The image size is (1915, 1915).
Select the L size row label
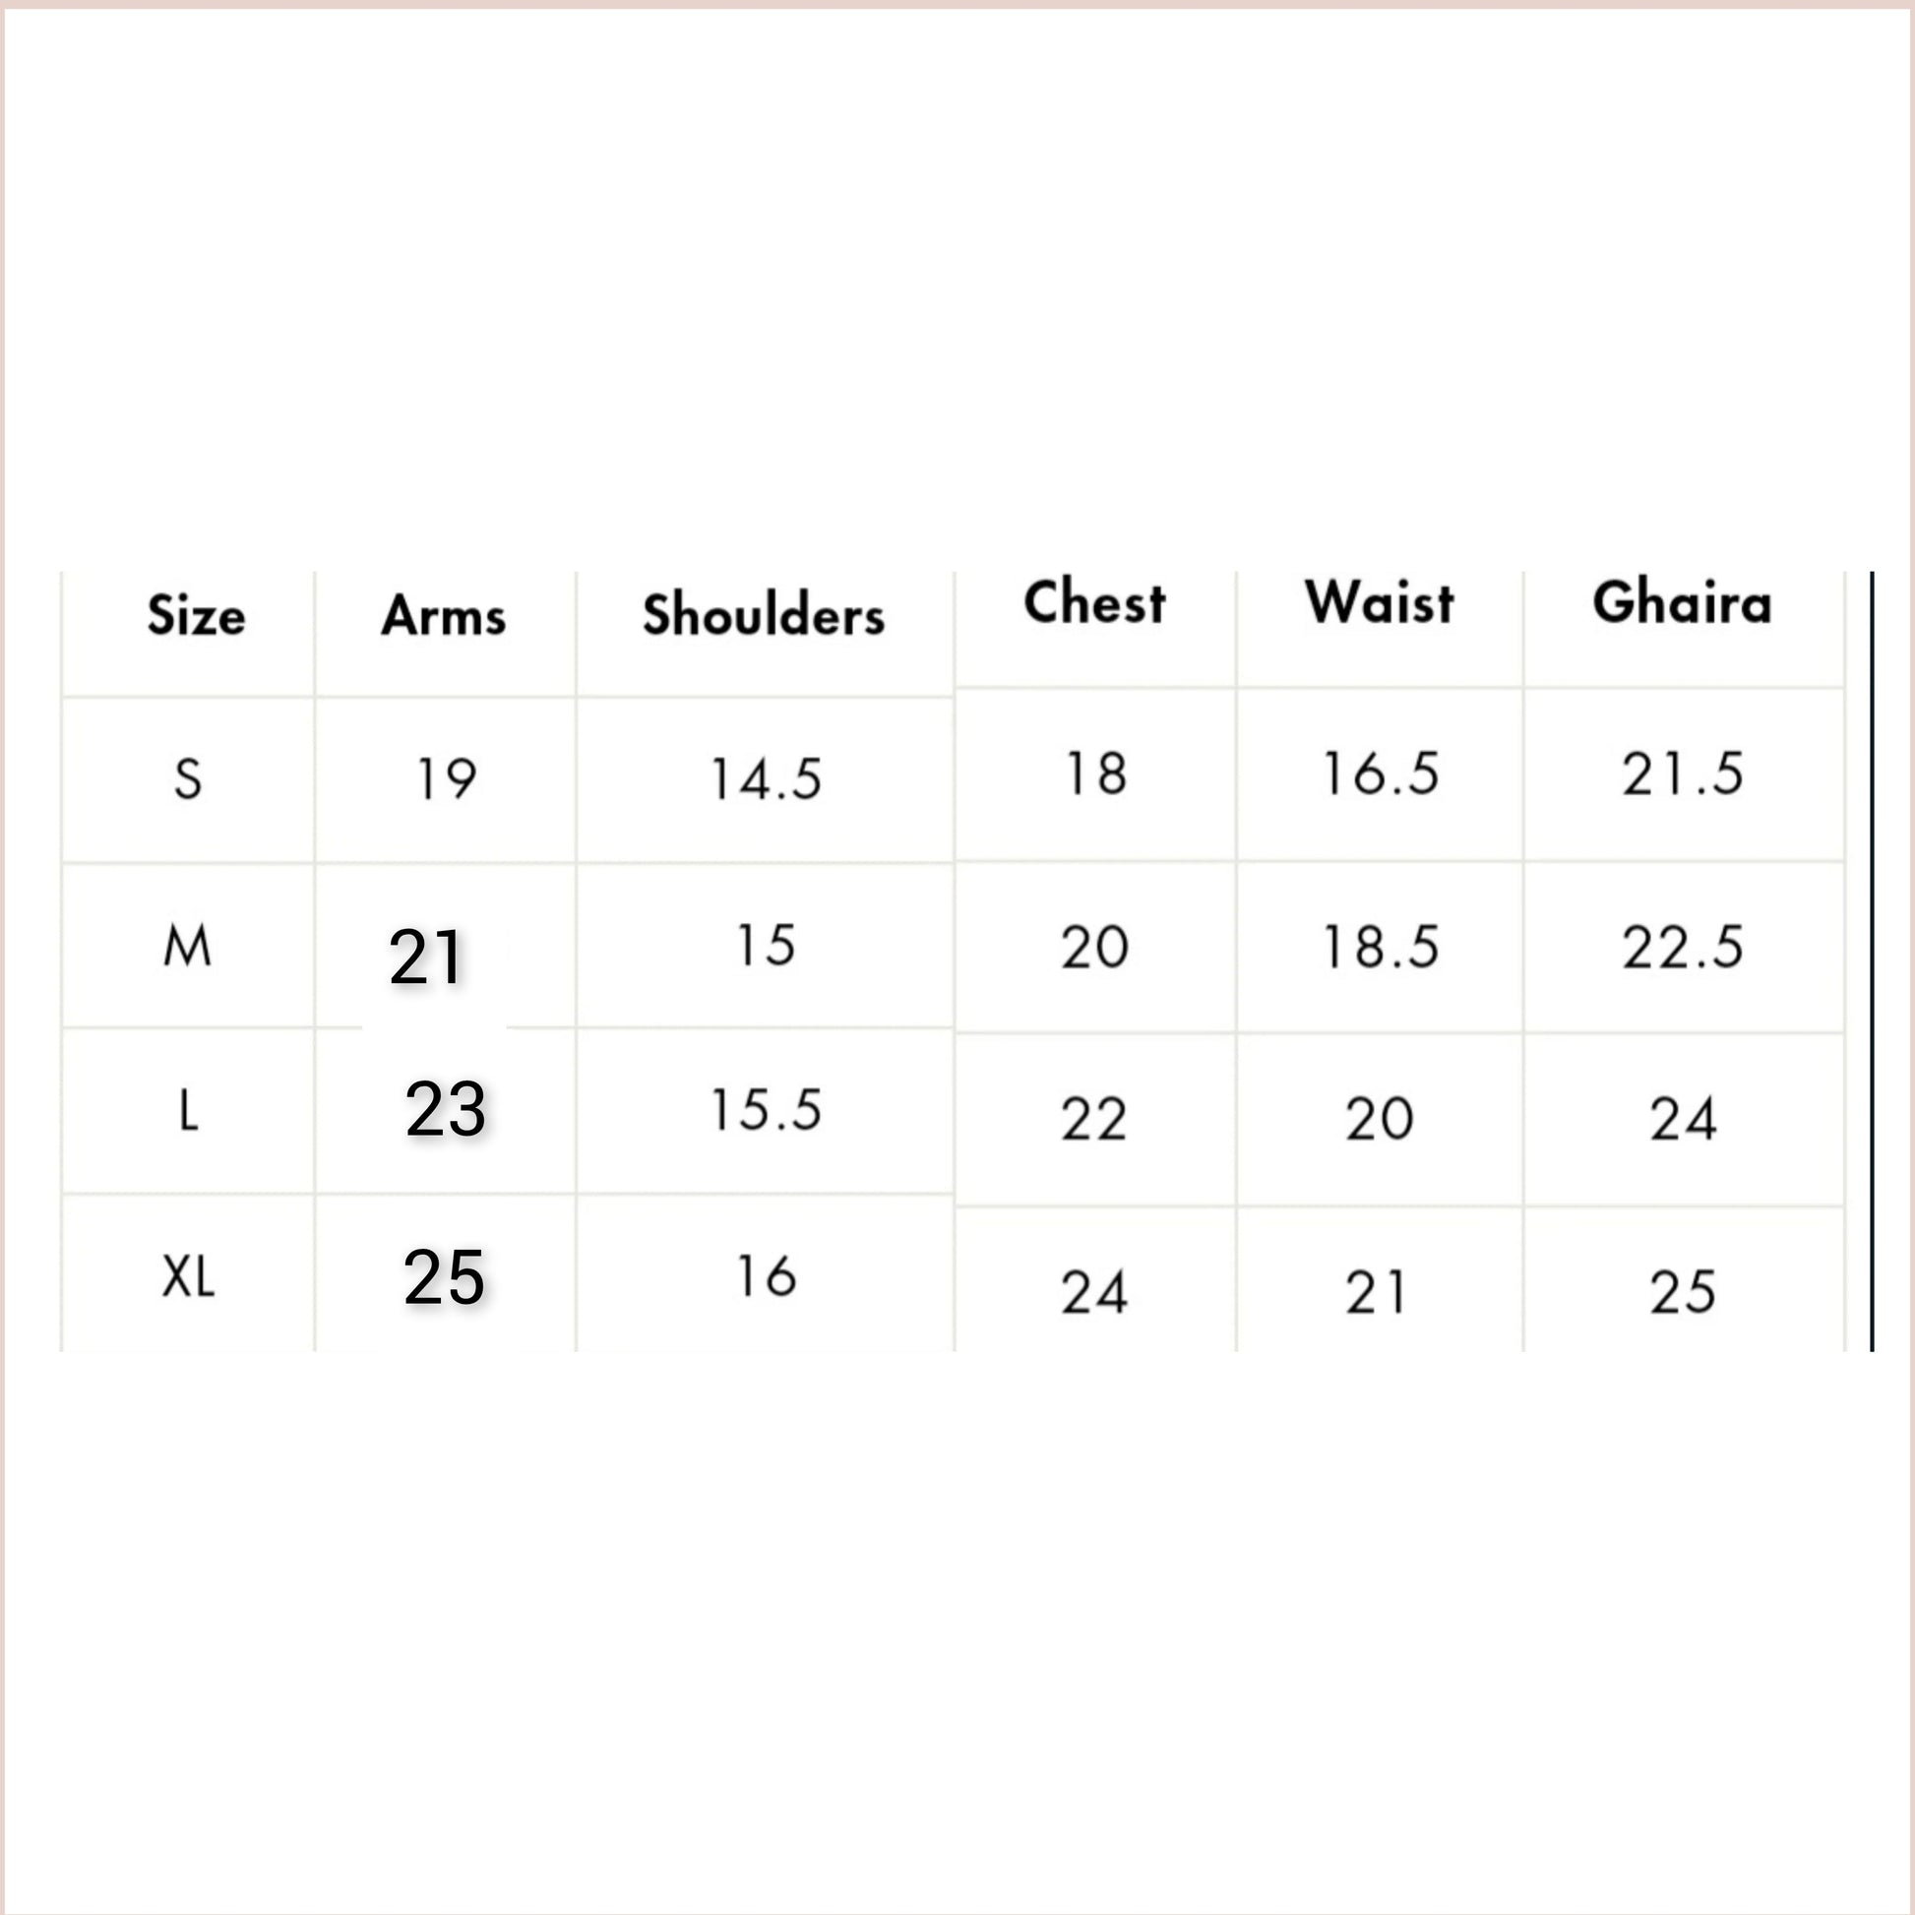click(x=188, y=1111)
